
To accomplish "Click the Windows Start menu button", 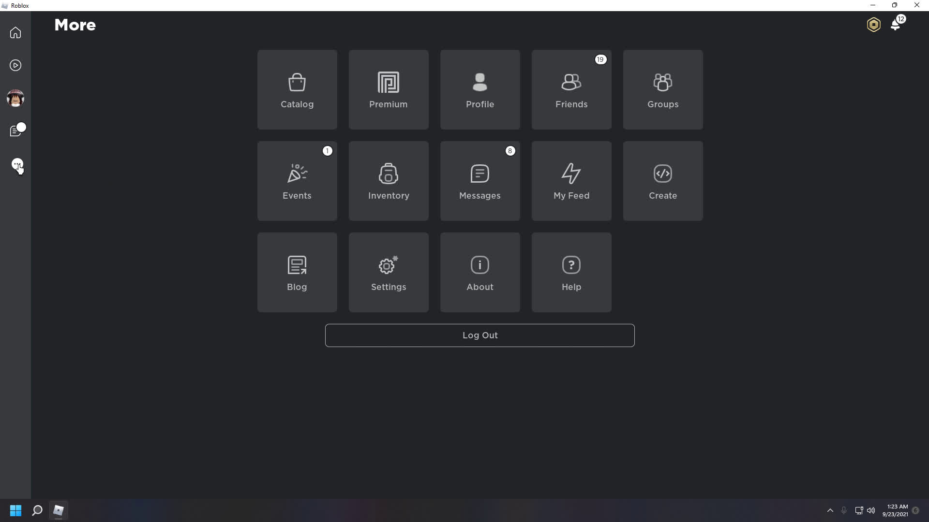I will click(15, 510).
